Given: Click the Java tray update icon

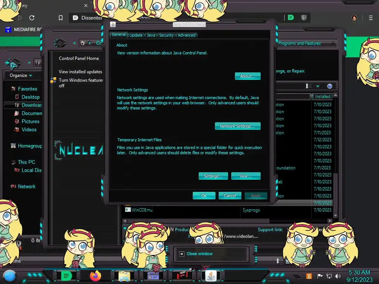Looking at the screenshot, I should click(309, 276).
